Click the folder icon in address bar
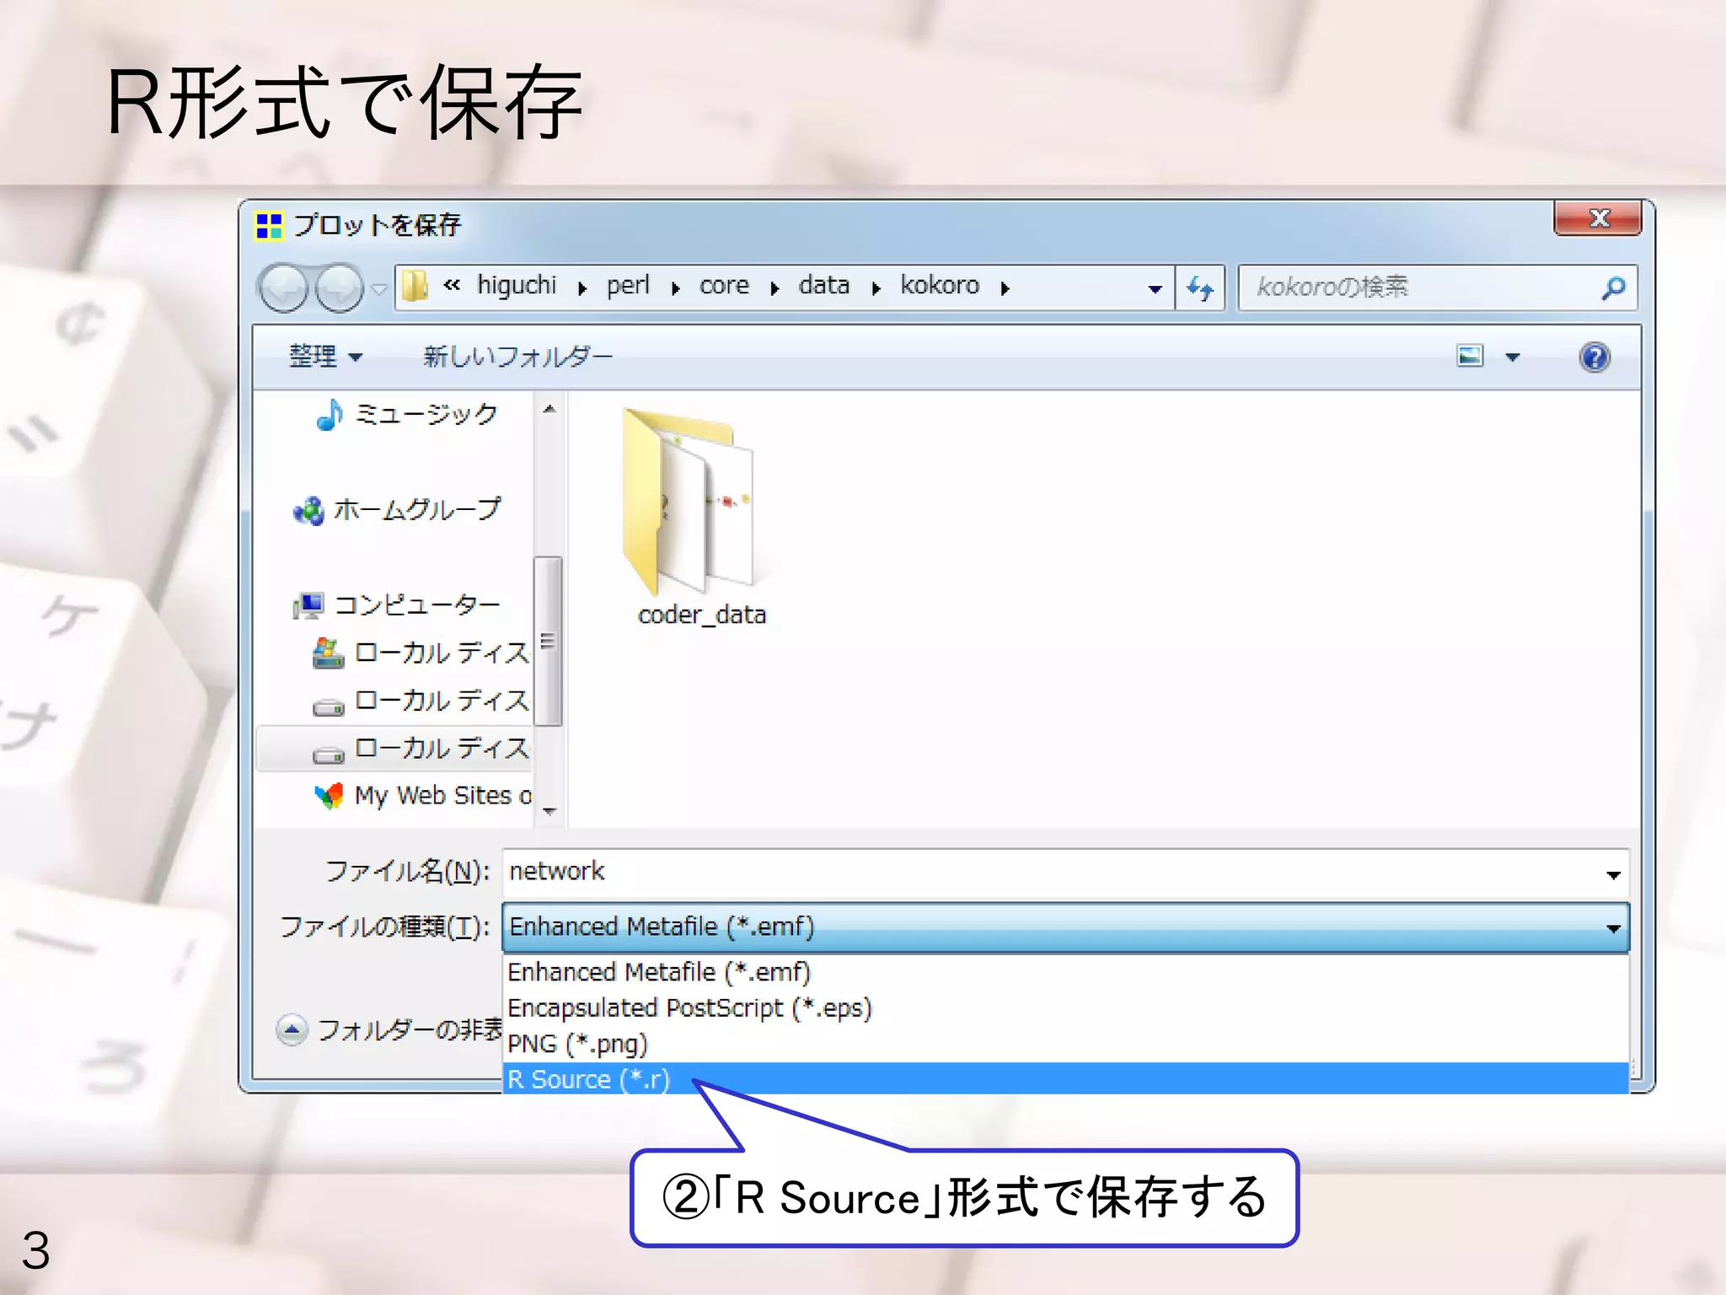This screenshot has width=1726, height=1295. point(414,287)
